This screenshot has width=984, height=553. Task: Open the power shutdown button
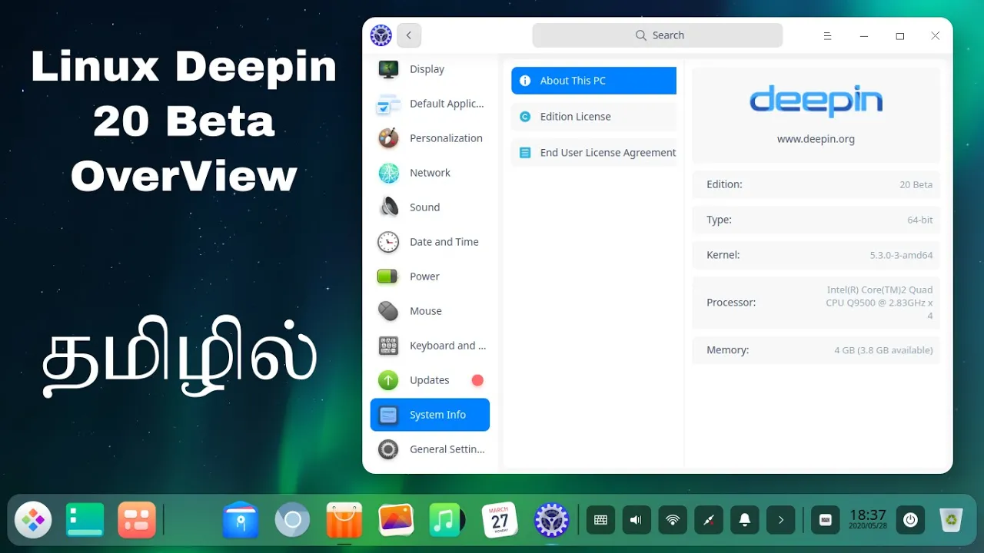pyautogui.click(x=910, y=520)
